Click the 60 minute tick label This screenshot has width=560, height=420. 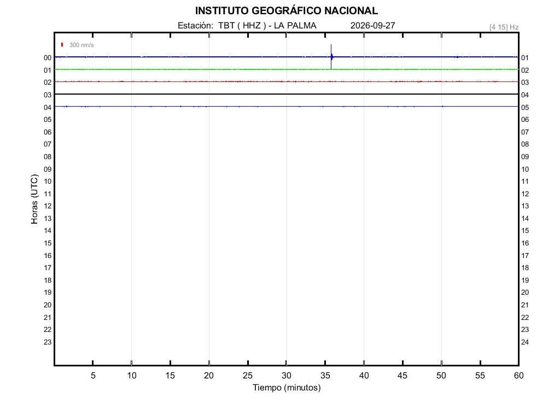(518, 375)
